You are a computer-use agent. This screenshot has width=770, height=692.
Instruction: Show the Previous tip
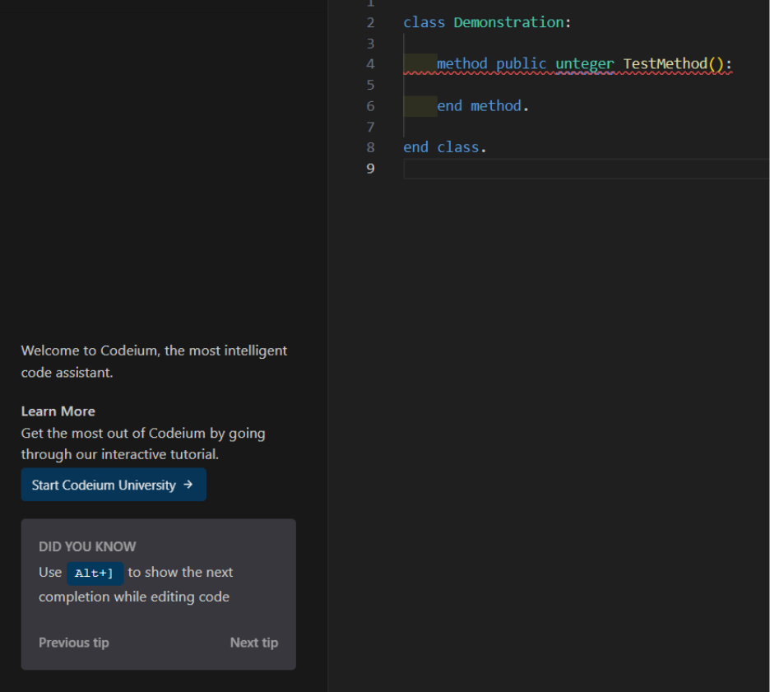[74, 643]
